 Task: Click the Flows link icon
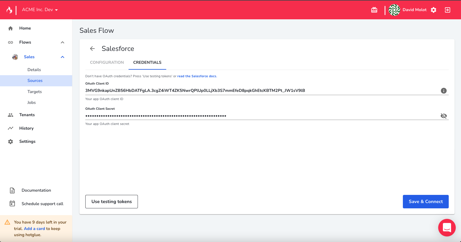point(11,42)
